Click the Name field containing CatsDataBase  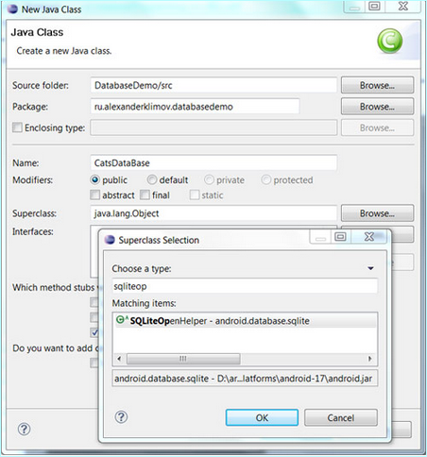click(x=213, y=163)
